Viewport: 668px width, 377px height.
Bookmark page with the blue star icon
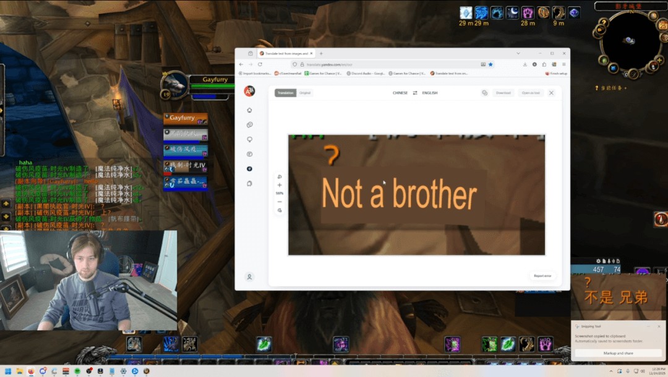(x=490, y=64)
